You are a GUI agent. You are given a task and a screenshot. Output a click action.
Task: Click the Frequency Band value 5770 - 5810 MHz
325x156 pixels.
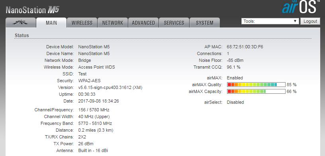(x=95, y=123)
